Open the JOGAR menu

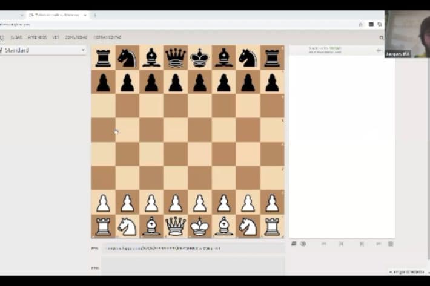pos(16,37)
